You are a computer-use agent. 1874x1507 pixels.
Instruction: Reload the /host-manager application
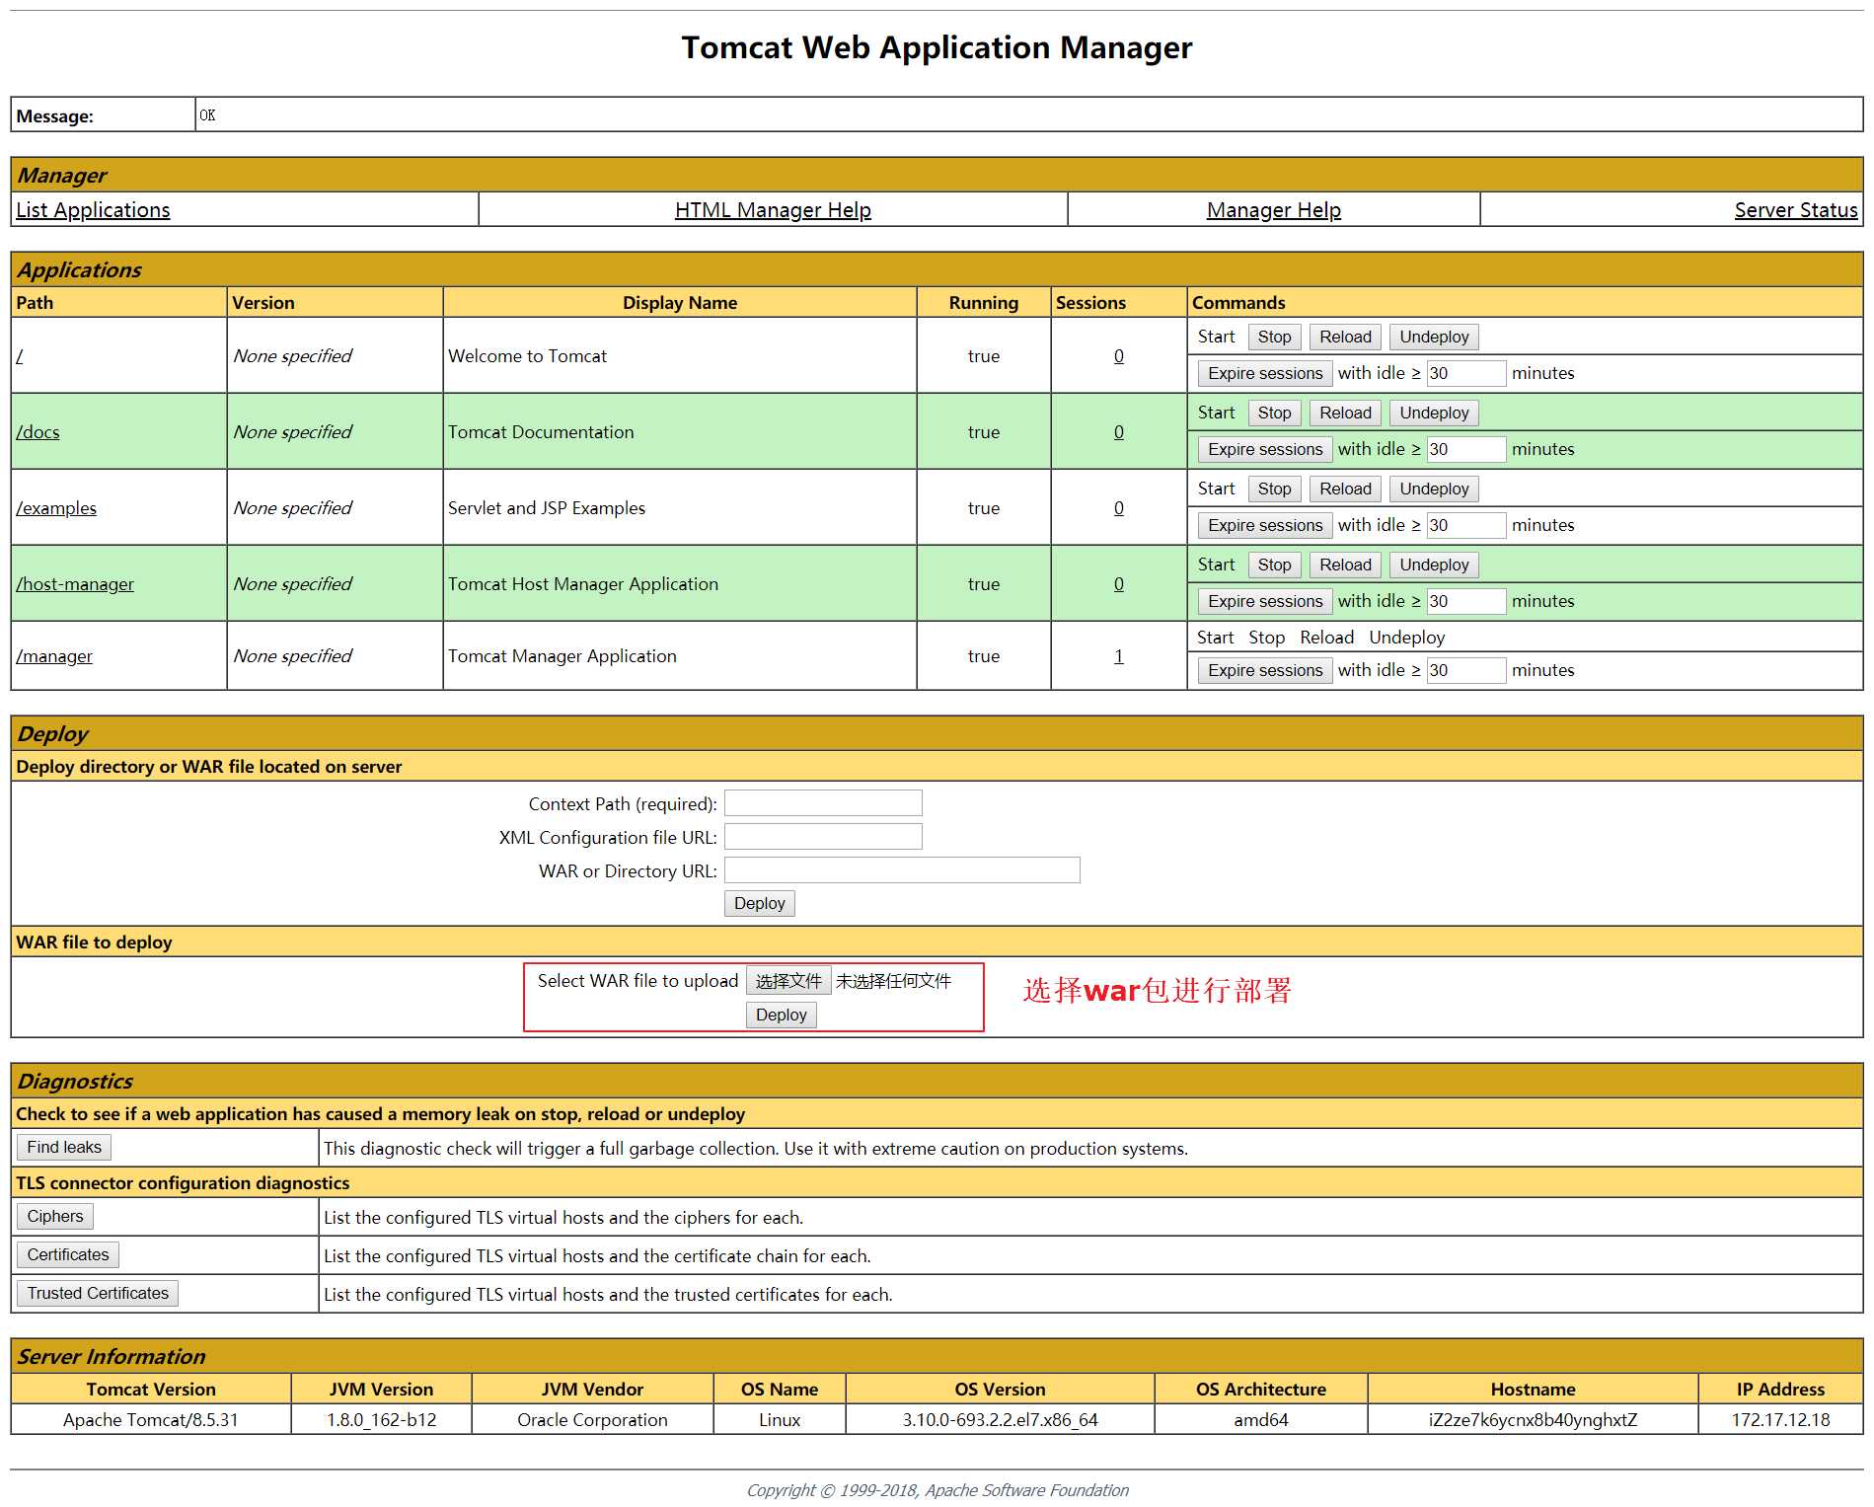pyautogui.click(x=1345, y=565)
